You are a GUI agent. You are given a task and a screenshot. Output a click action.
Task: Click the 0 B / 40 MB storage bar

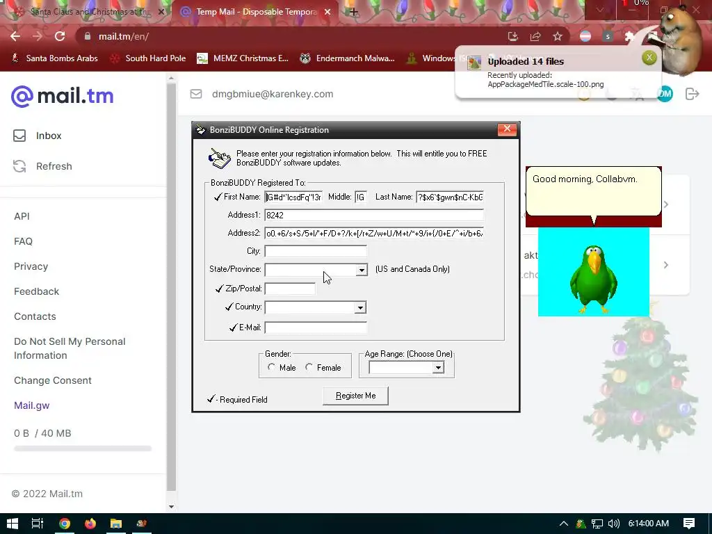pyautogui.click(x=83, y=448)
